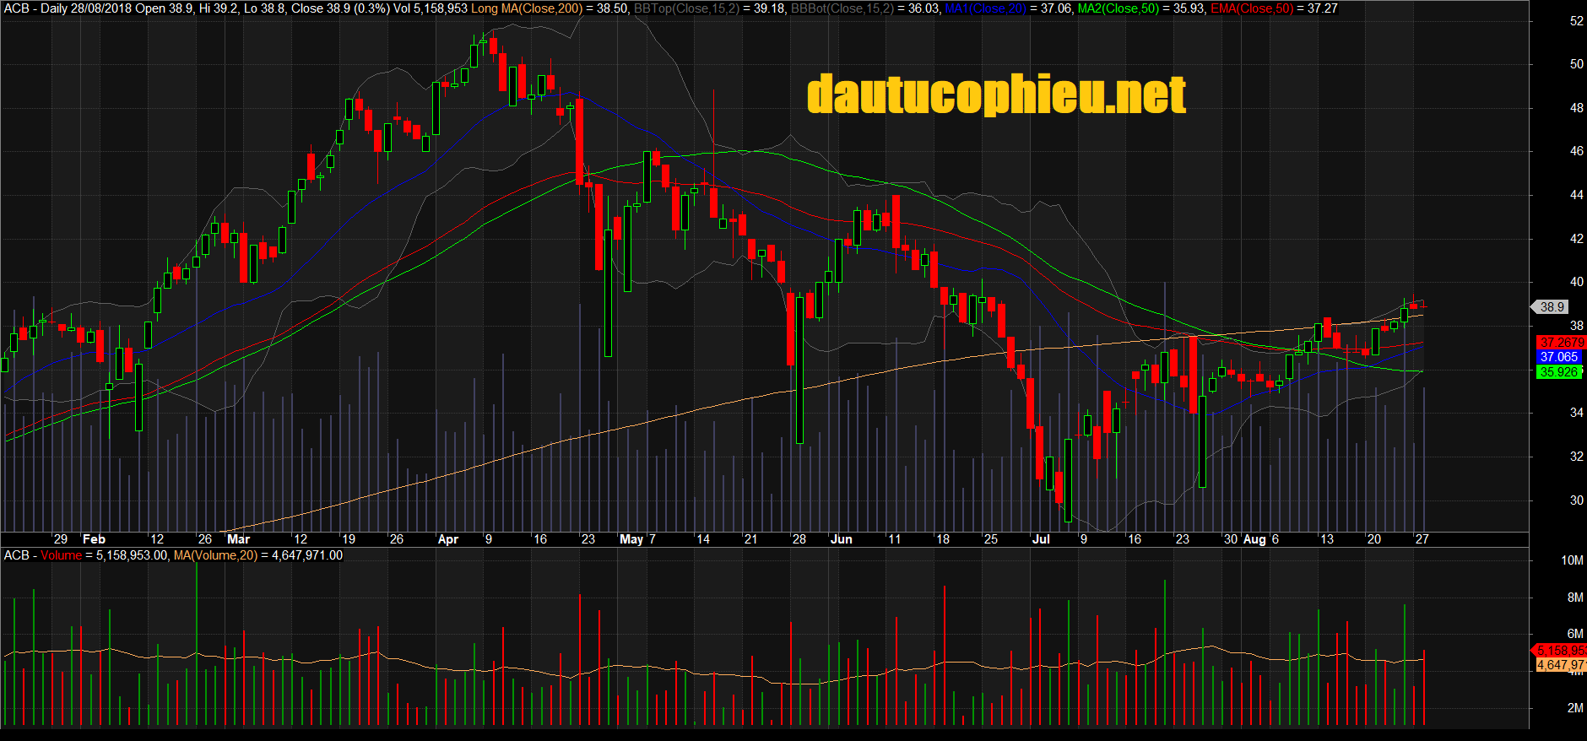Click the 21 date label in May
1587x741 pixels.
pos(750,539)
